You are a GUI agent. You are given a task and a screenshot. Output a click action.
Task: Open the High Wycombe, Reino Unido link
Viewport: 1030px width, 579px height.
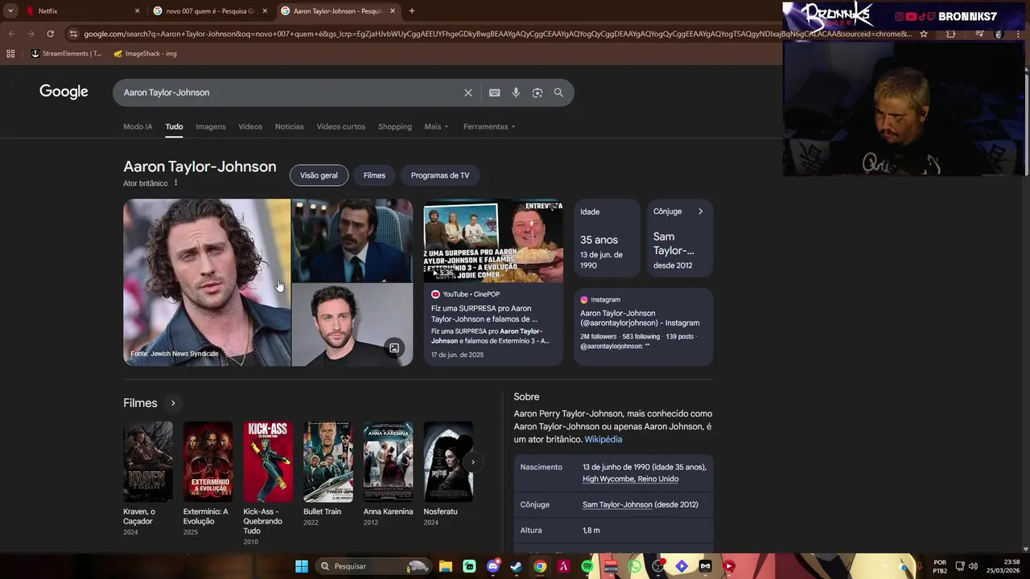coord(630,478)
